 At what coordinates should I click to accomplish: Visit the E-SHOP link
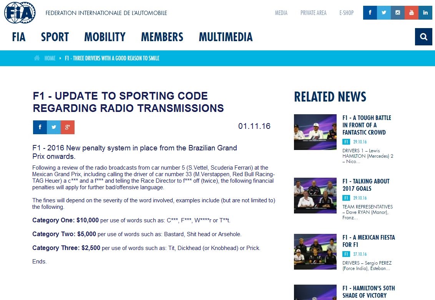(347, 13)
